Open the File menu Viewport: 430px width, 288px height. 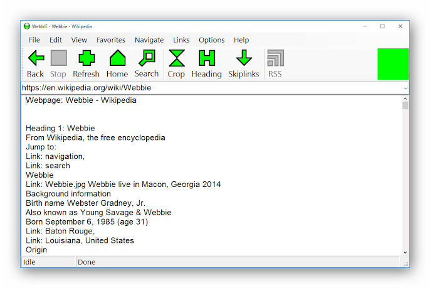pos(34,40)
